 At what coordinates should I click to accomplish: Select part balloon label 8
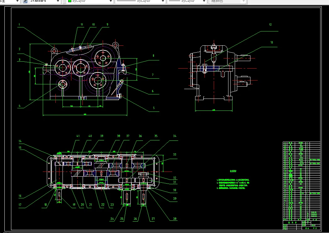[x=153, y=55]
